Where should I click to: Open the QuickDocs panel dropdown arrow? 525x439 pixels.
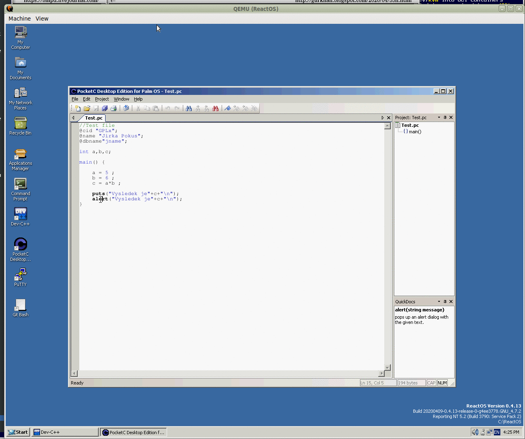click(x=439, y=302)
